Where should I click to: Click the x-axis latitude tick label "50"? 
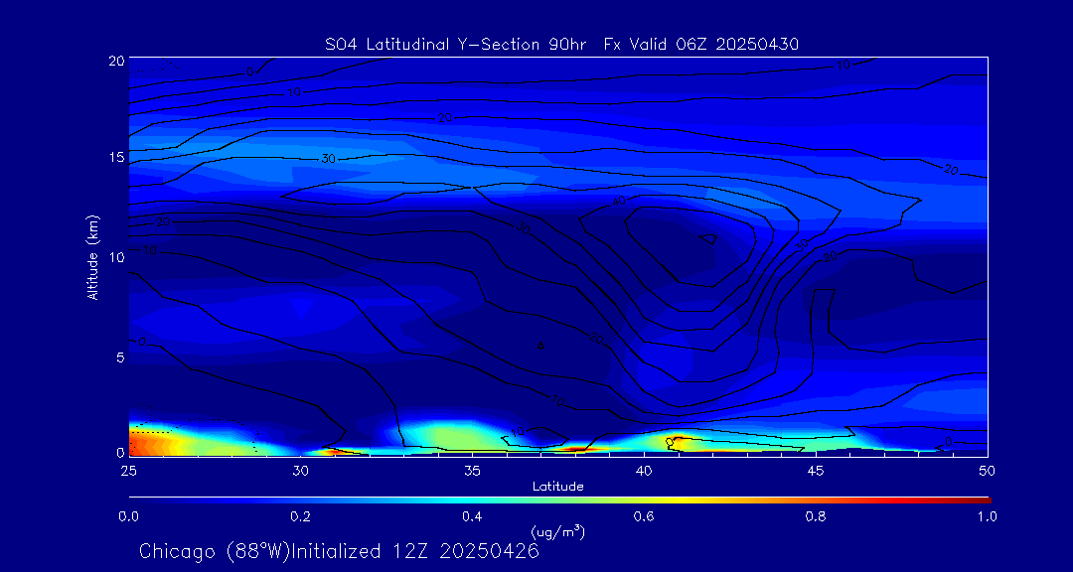(987, 470)
